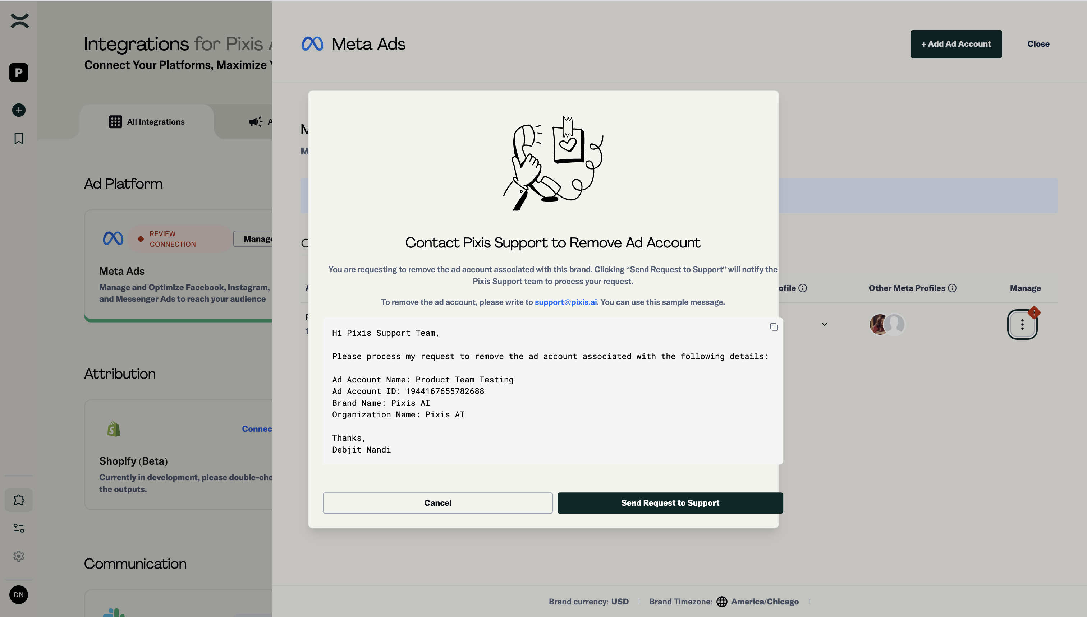Click the globe icon near Brand Timezone
The image size is (1087, 617).
722,601
